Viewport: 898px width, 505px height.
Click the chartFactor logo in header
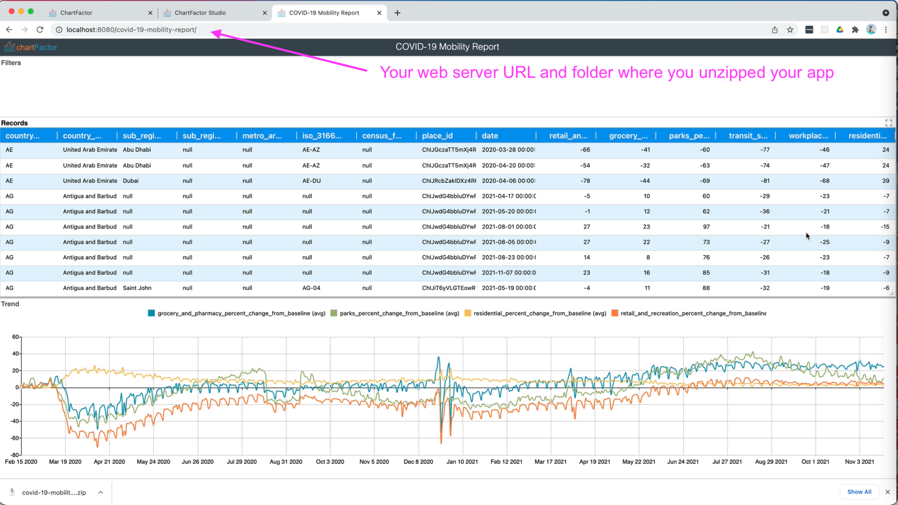click(x=31, y=47)
